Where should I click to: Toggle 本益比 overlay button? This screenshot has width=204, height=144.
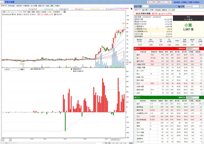[38, 12]
